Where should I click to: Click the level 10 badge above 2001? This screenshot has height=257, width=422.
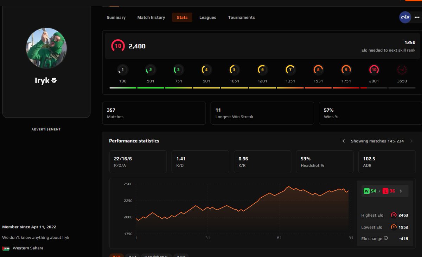[x=374, y=70]
